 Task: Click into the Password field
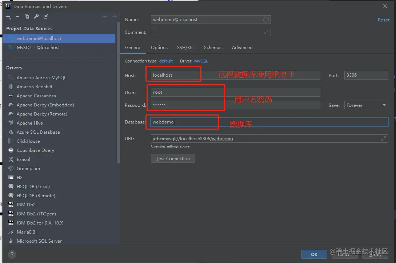[x=235, y=105]
